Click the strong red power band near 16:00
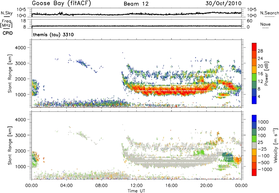Viewport: 279px width, 193px height. (171, 91)
